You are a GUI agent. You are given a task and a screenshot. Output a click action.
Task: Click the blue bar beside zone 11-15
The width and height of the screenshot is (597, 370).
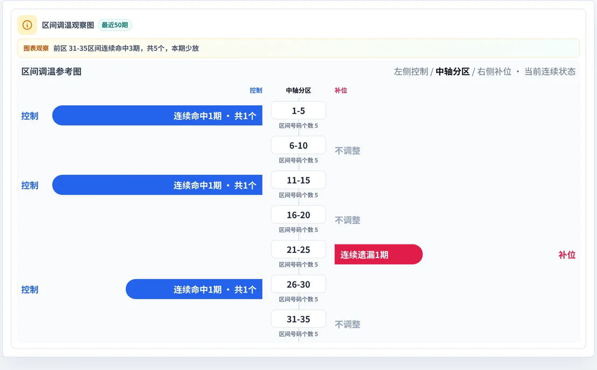(x=157, y=185)
